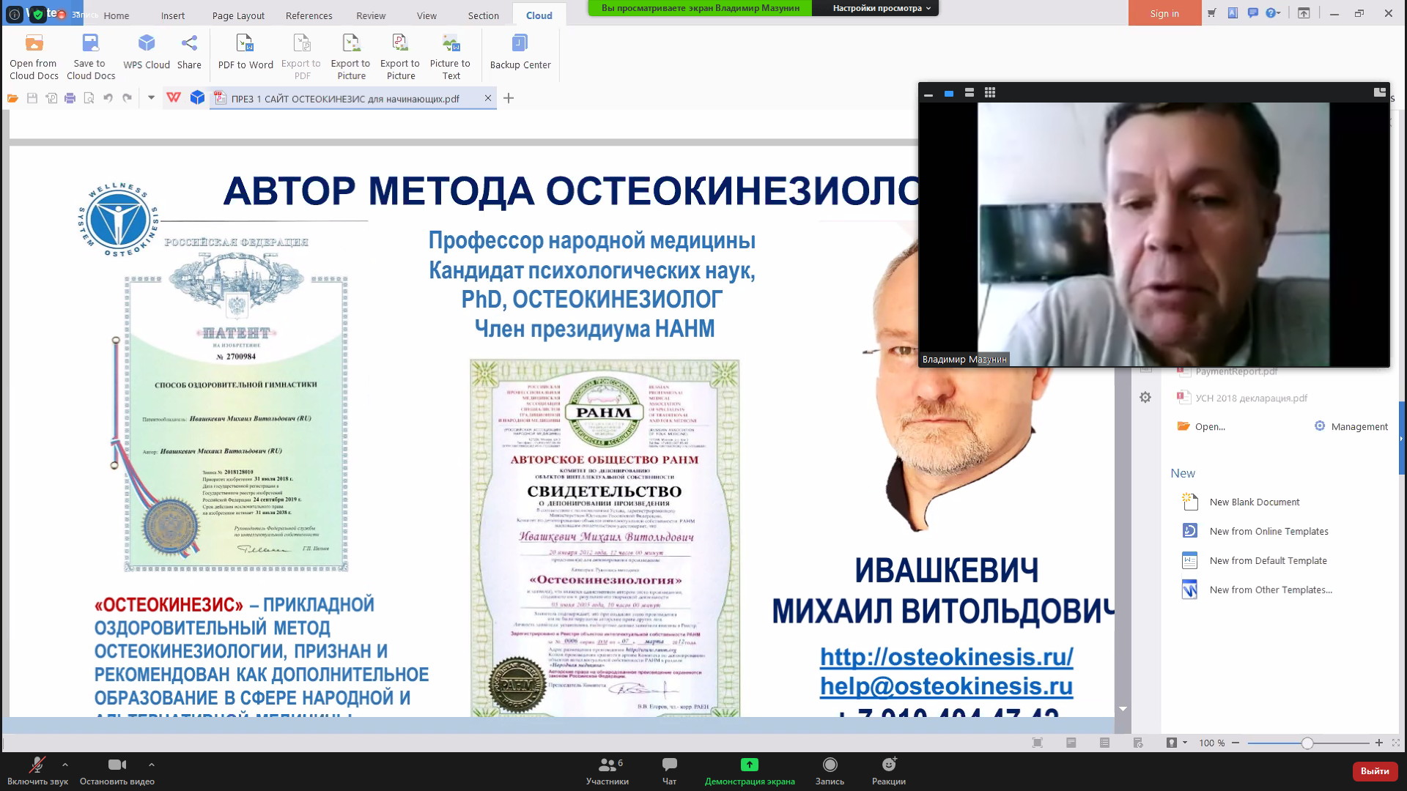The image size is (1407, 791).
Task: Click the print icon in quick toolbar
Action: click(x=70, y=98)
